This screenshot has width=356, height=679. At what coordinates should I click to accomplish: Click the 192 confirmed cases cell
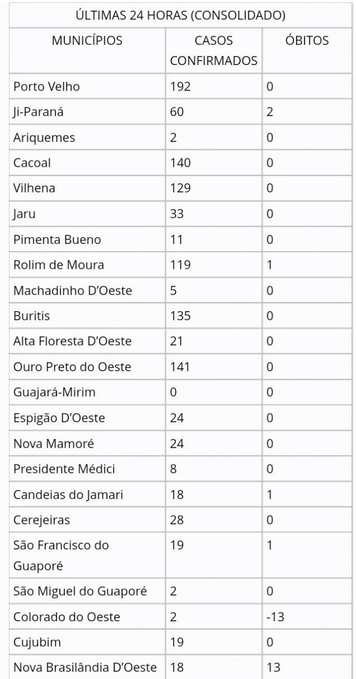(181, 87)
